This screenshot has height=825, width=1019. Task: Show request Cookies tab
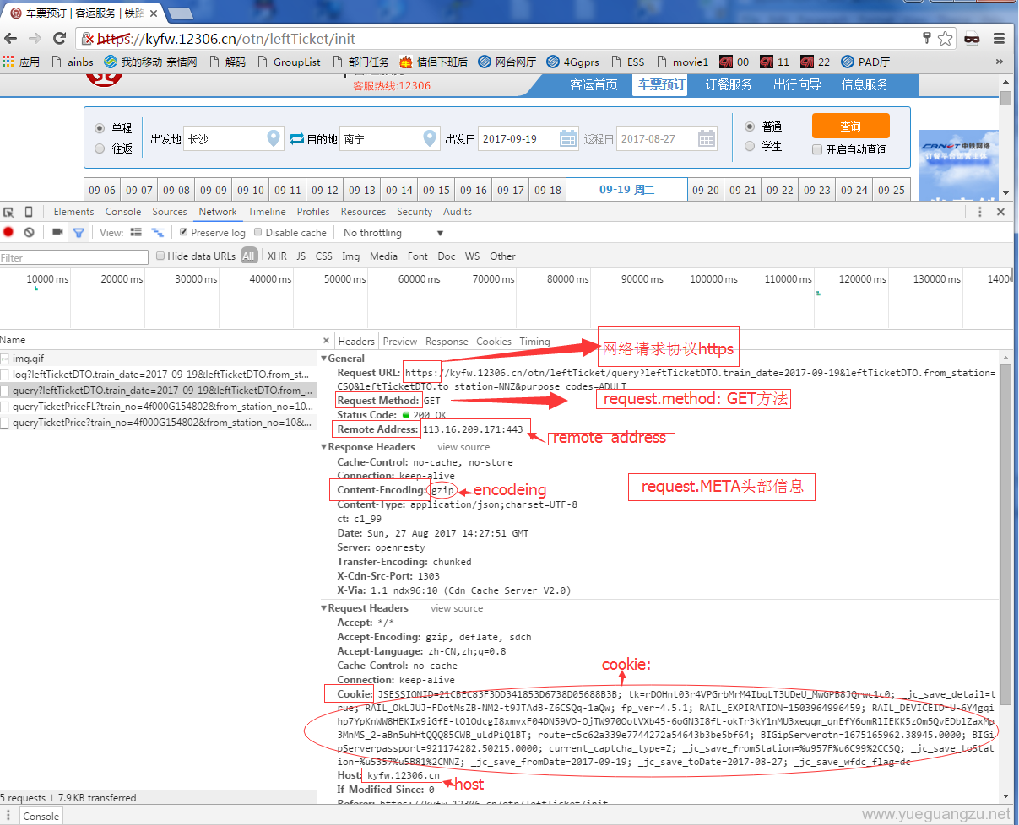point(494,342)
